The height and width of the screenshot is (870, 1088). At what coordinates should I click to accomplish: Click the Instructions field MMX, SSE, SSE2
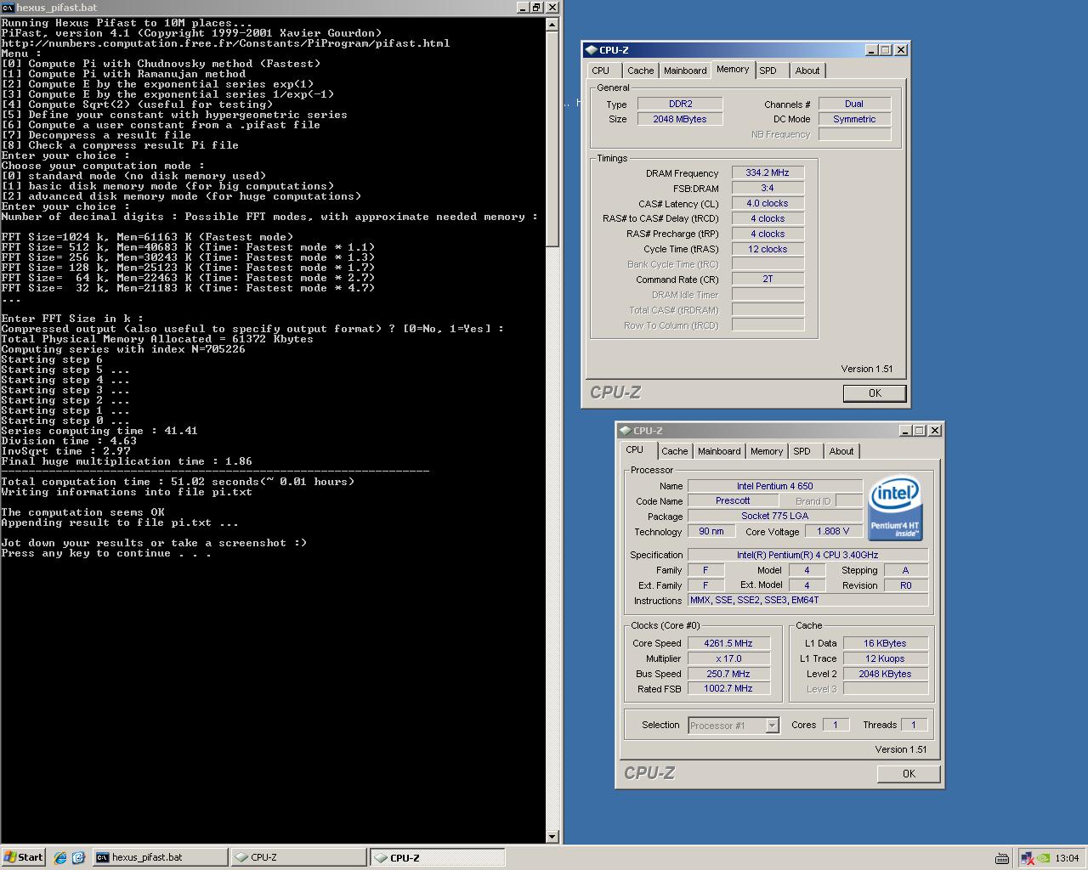pos(807,600)
